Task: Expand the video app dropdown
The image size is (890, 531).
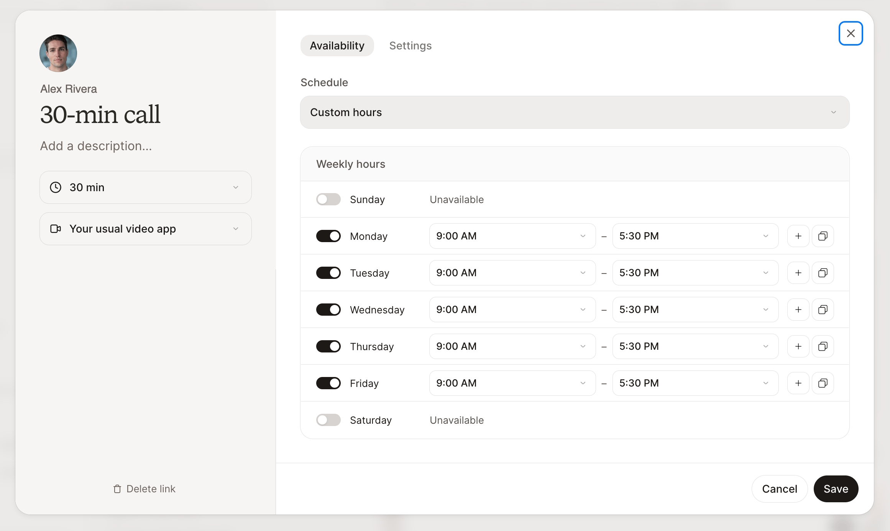Action: coord(146,229)
